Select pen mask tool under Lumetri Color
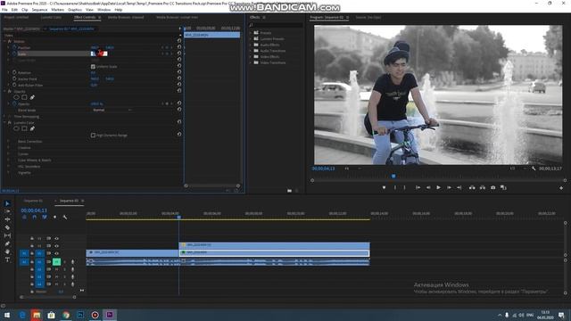The width and height of the screenshot is (571, 321). coord(32,128)
